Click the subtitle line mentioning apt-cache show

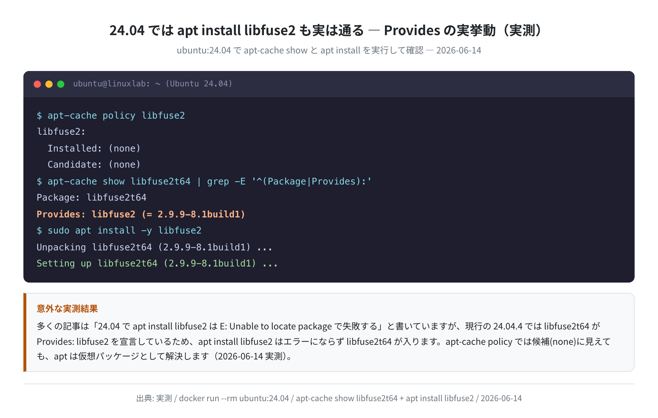[x=329, y=50]
